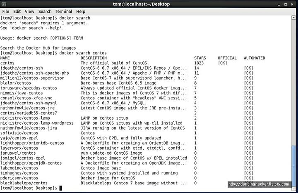Viewport: 298px width, 193px height.
Task: Click the 'jdeathe/centos-ssh' image name
Action: point(22,68)
